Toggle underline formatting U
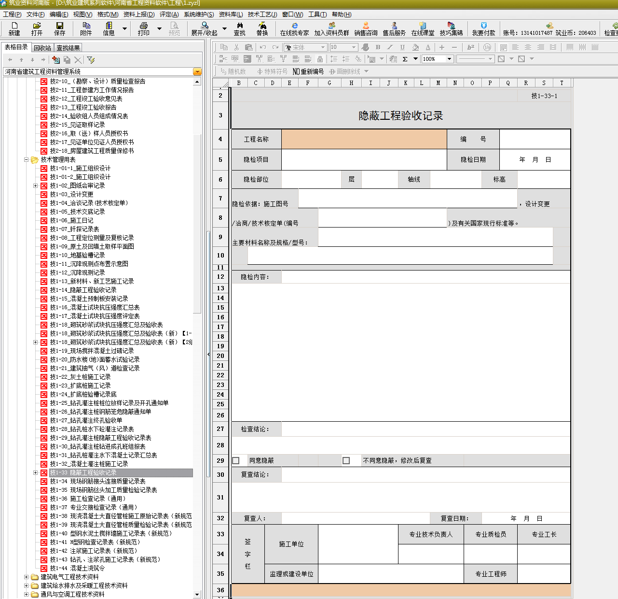 [x=402, y=47]
